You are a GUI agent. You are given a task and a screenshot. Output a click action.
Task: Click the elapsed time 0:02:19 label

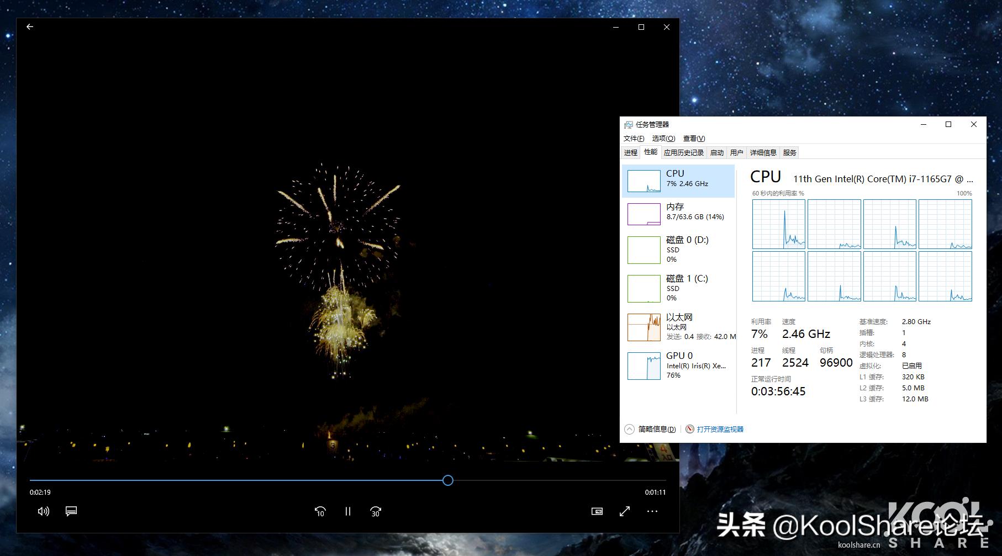coord(40,493)
